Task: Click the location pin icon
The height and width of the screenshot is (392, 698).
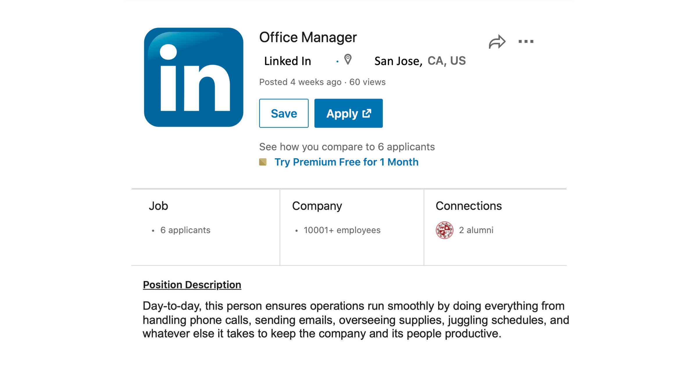Action: pyautogui.click(x=348, y=60)
